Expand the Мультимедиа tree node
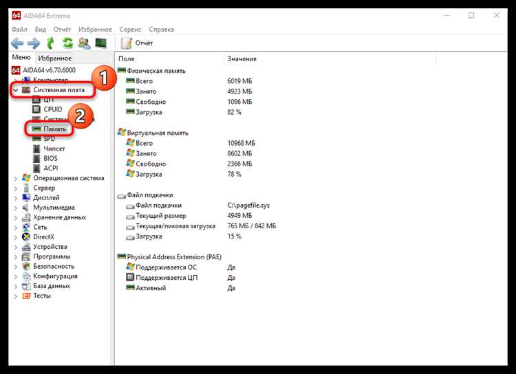Image resolution: width=516 pixels, height=374 pixels. 15,208
